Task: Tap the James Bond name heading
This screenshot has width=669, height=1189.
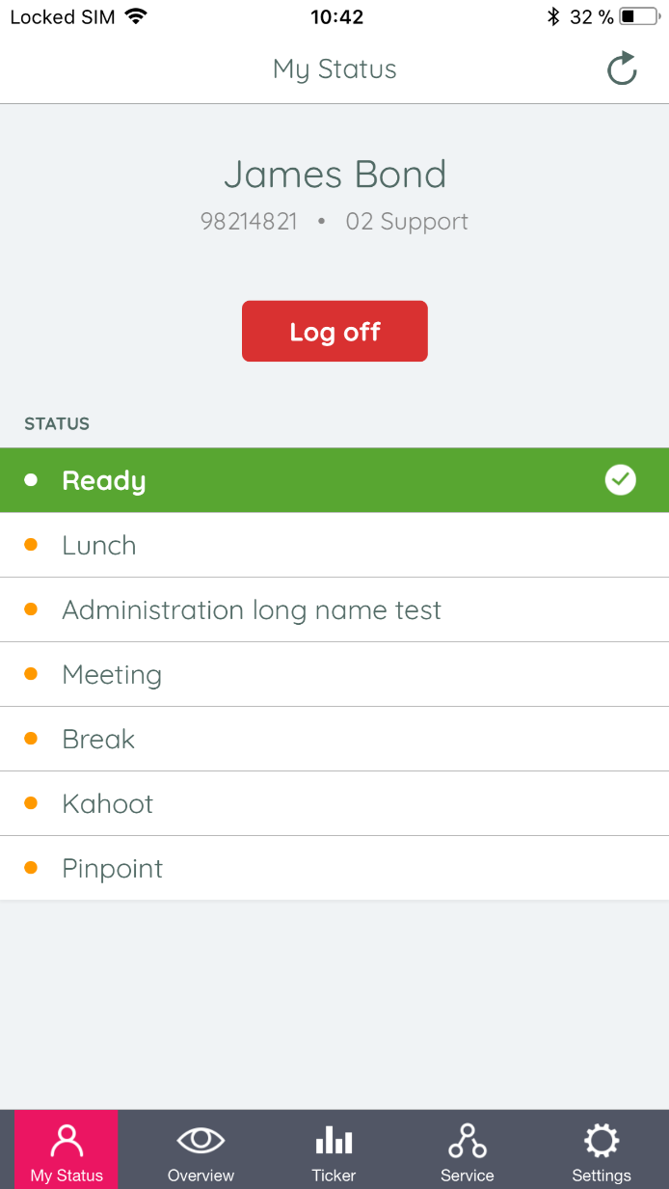Action: (x=334, y=175)
